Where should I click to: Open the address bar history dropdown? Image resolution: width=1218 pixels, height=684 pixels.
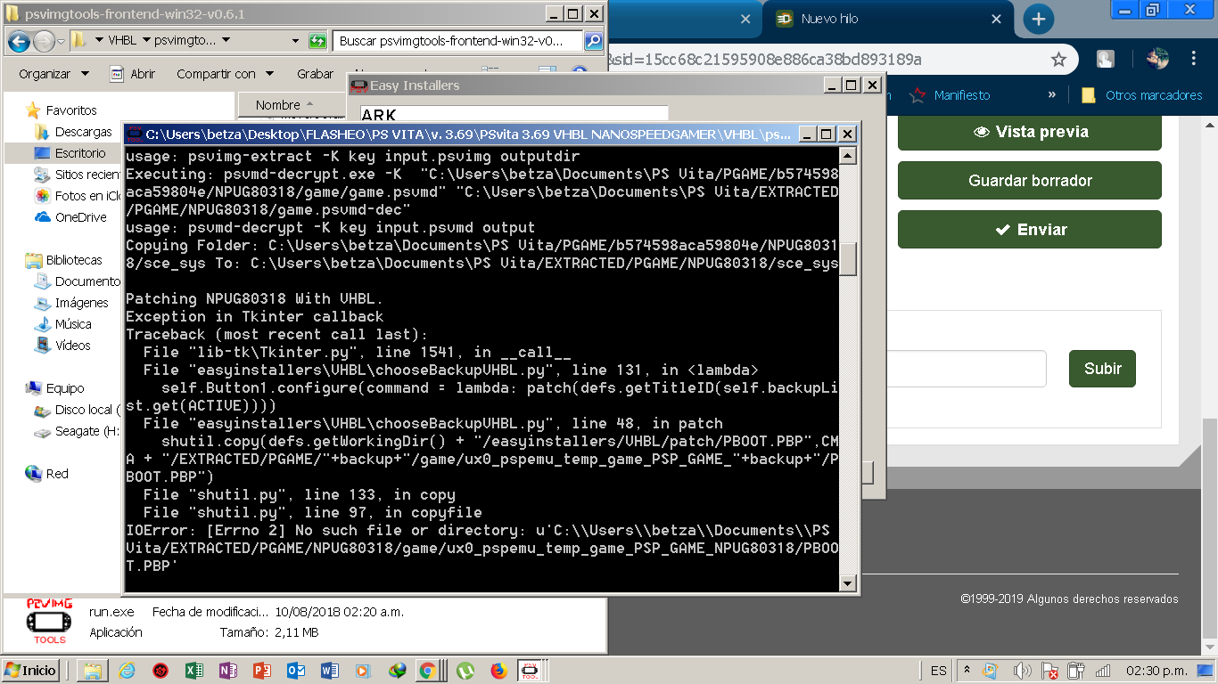[x=295, y=41]
